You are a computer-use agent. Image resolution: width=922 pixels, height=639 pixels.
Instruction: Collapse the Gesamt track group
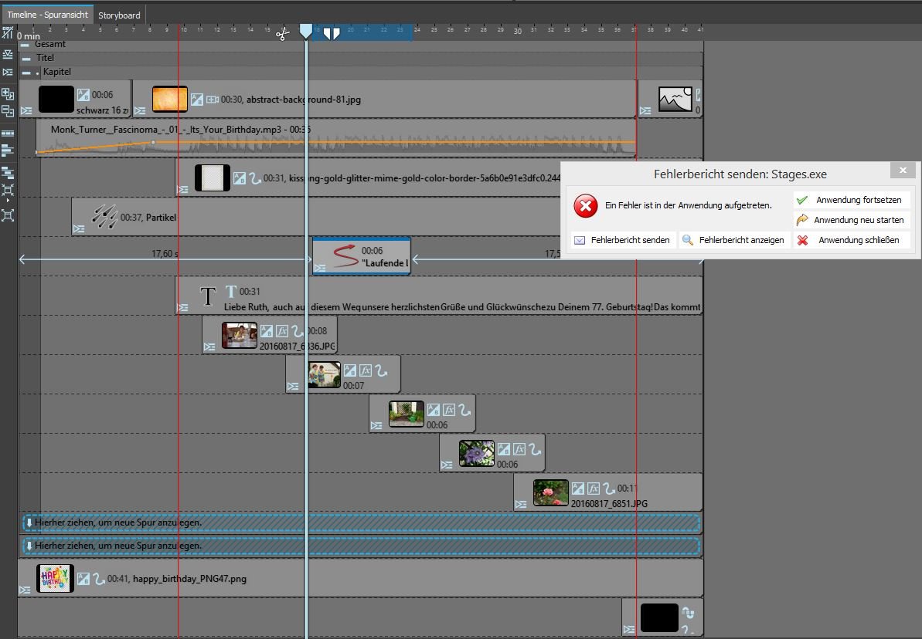pos(25,45)
